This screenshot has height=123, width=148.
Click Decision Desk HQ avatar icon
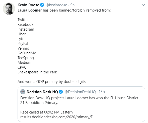[23, 92]
